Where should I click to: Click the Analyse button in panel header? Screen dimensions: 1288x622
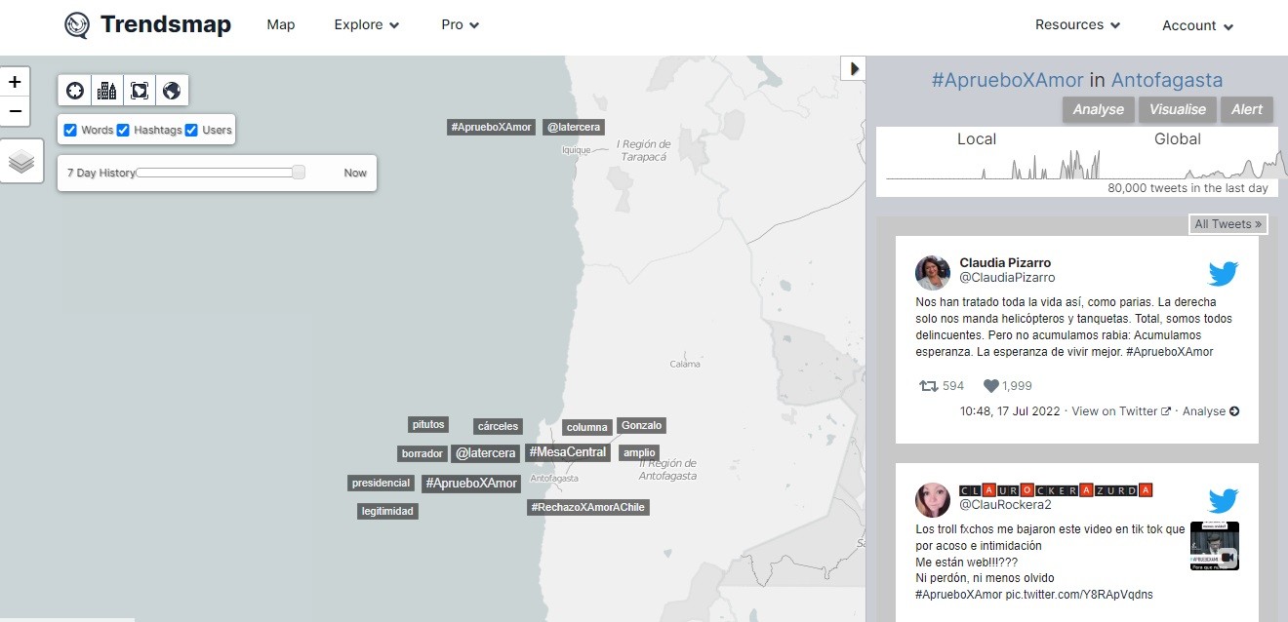[1099, 109]
